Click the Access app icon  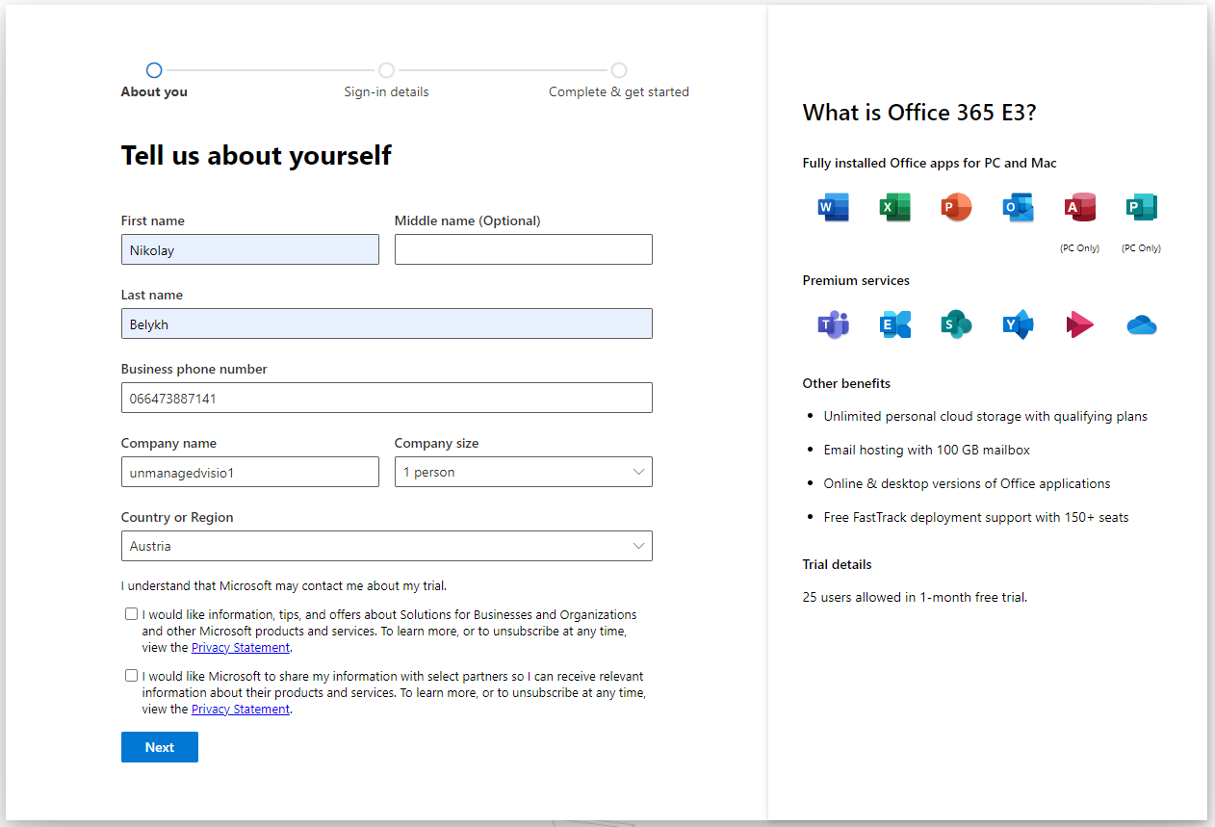tap(1079, 207)
